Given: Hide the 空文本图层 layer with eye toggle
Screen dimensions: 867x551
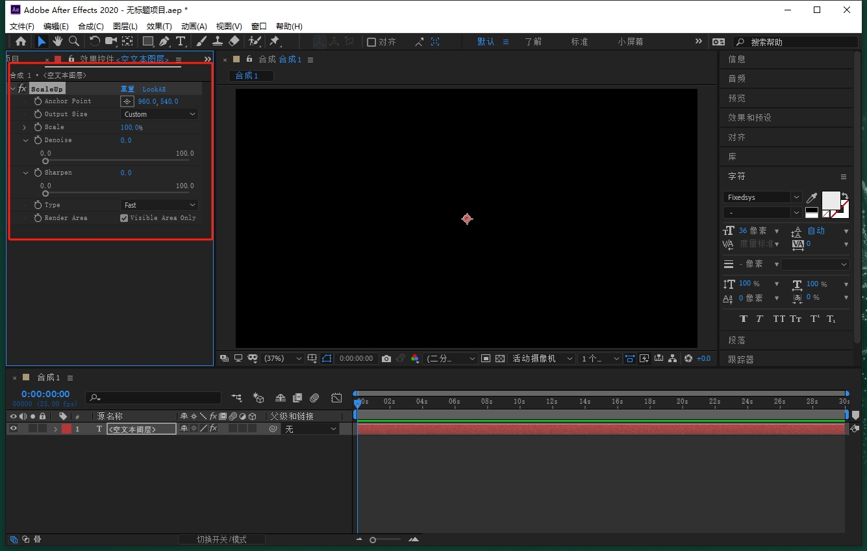Looking at the screenshot, I should pyautogui.click(x=13, y=429).
